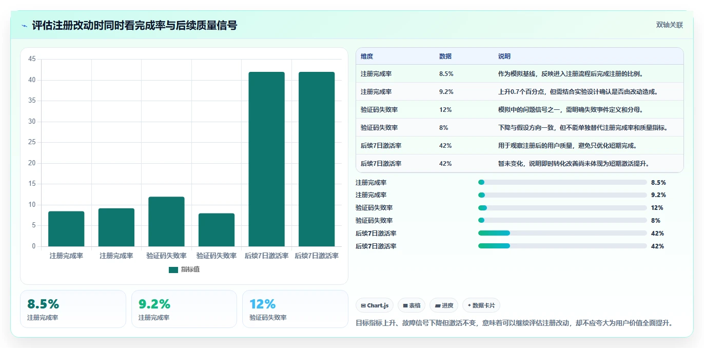Image resolution: width=704 pixels, height=348 pixels.
Task: Click table description starting 下降与假设方向一致
Action: pos(583,128)
